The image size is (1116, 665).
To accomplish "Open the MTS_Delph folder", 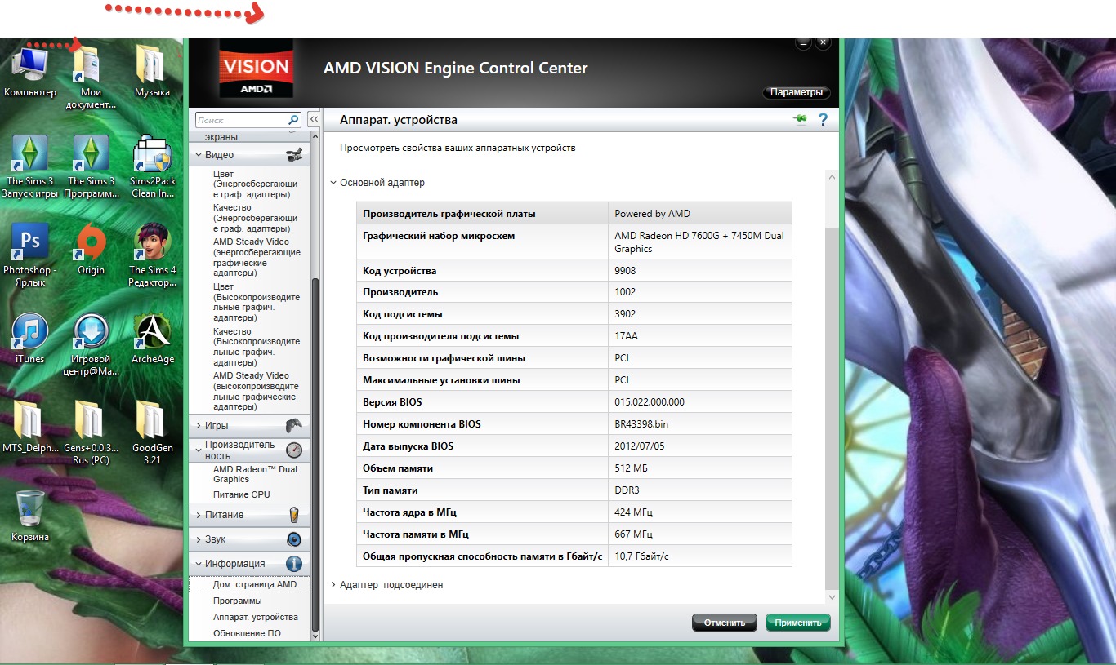I will [x=30, y=427].
